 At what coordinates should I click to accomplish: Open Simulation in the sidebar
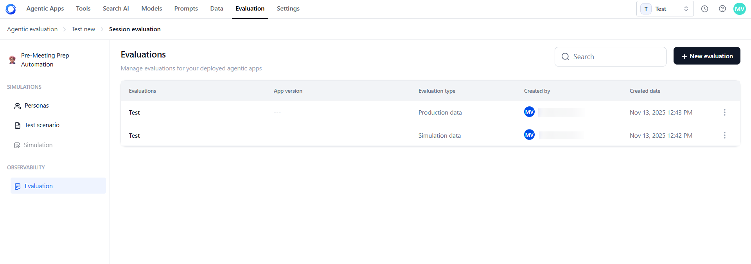(x=38, y=145)
